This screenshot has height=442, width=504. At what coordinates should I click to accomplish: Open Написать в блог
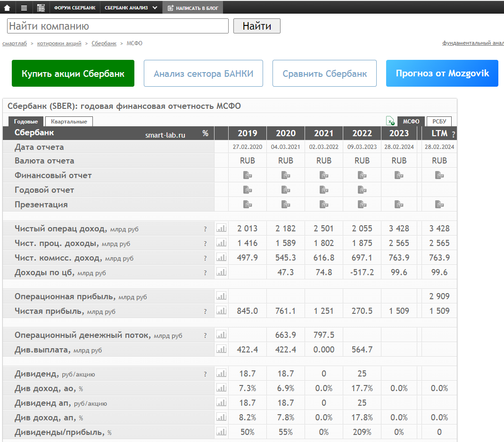[193, 8]
